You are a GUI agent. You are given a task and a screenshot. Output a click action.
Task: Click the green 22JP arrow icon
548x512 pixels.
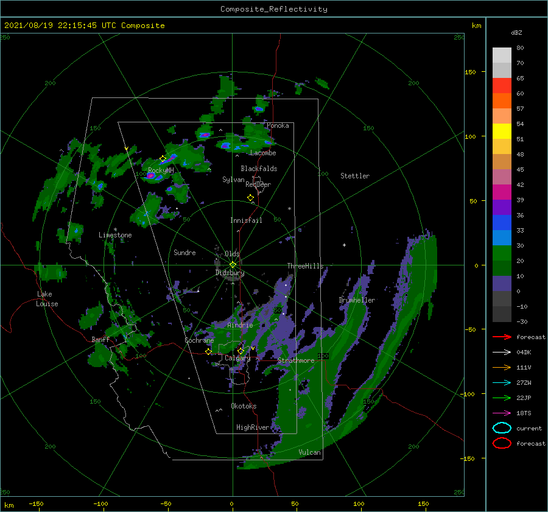(502, 398)
